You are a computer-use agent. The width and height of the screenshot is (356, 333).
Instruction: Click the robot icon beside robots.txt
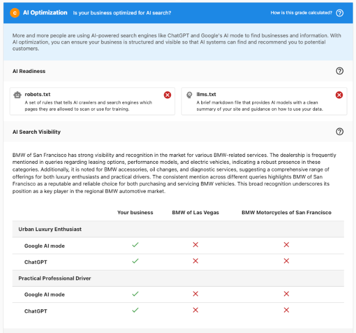pos(17,95)
